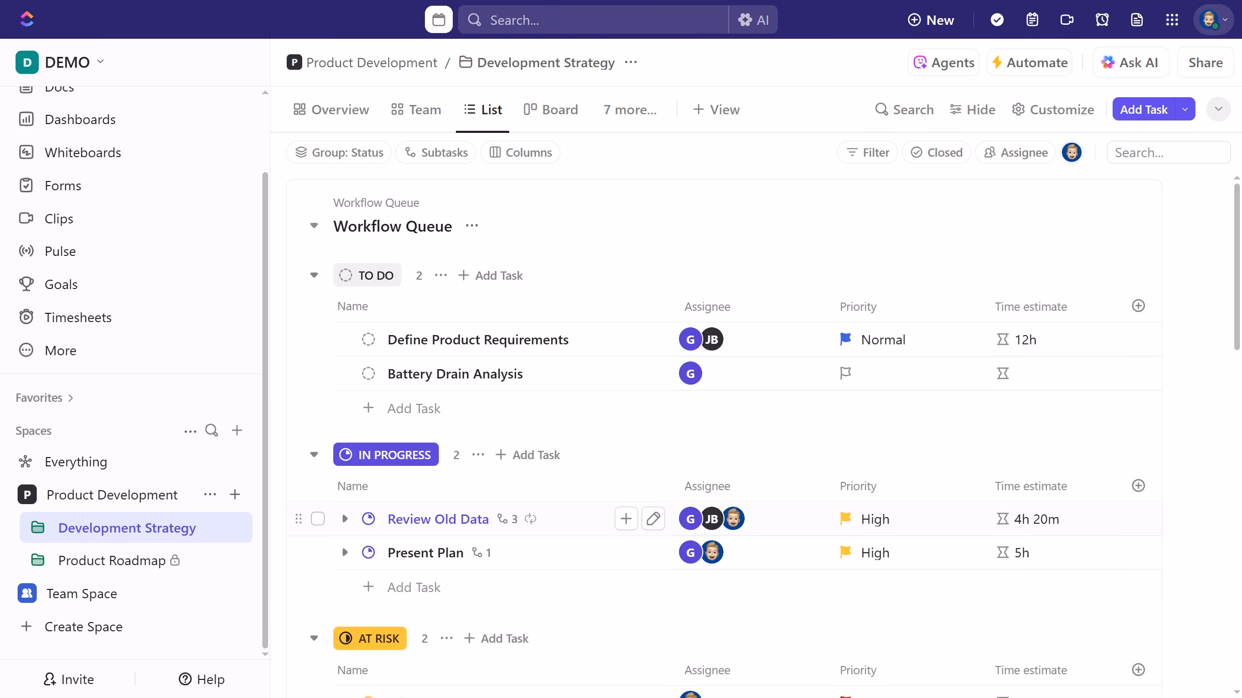The width and height of the screenshot is (1242, 698).
Task: Open Whiteboards in the sidebar
Action: pyautogui.click(x=83, y=153)
